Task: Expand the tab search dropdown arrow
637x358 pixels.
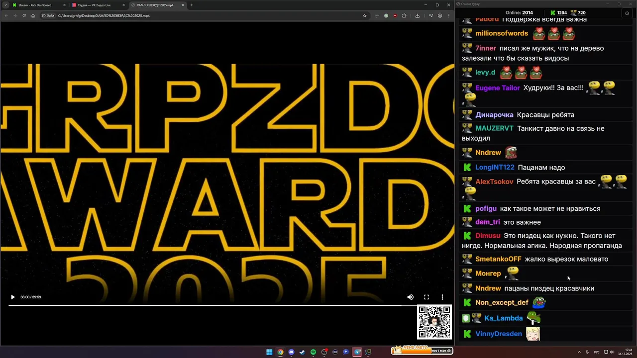Action: click(5, 5)
